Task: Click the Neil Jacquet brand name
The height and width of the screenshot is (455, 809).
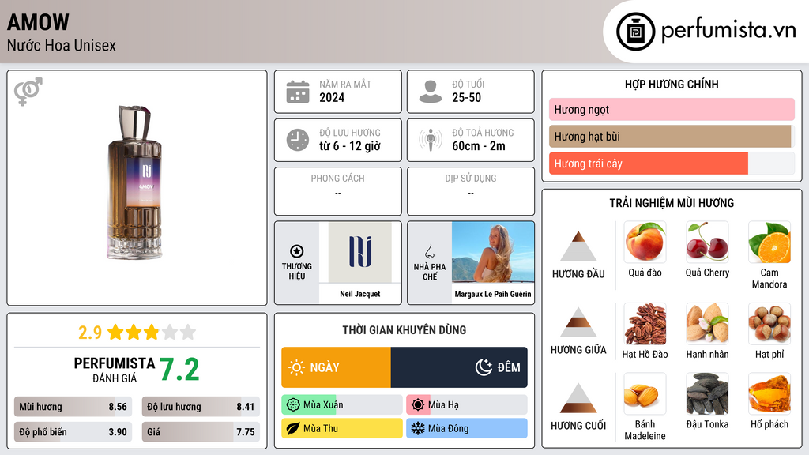Action: point(360,294)
